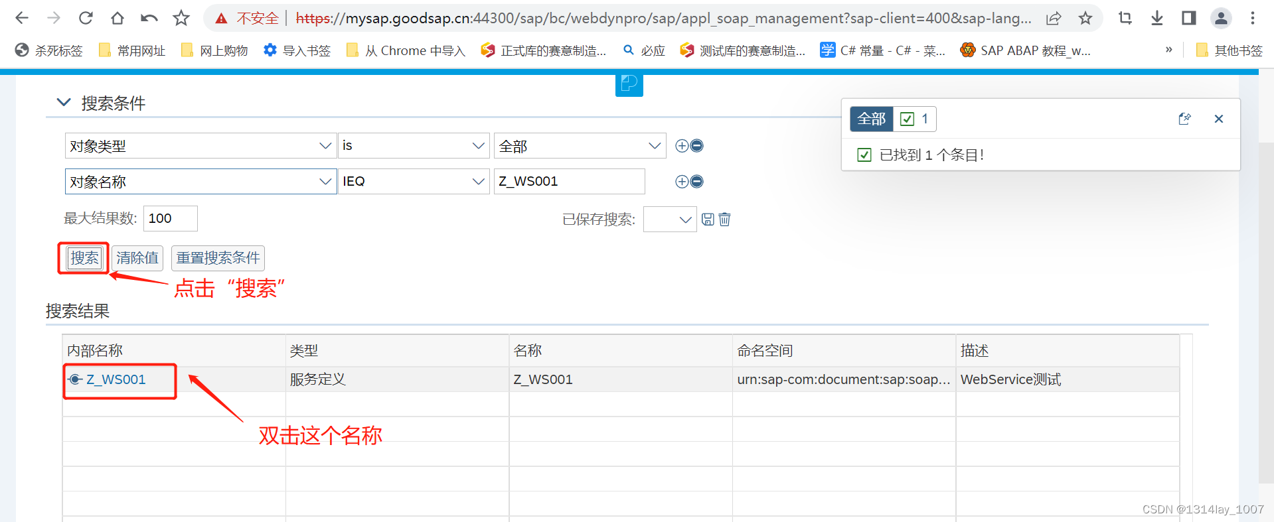
Task: Share this page via the address bar icon
Action: click(x=1054, y=18)
